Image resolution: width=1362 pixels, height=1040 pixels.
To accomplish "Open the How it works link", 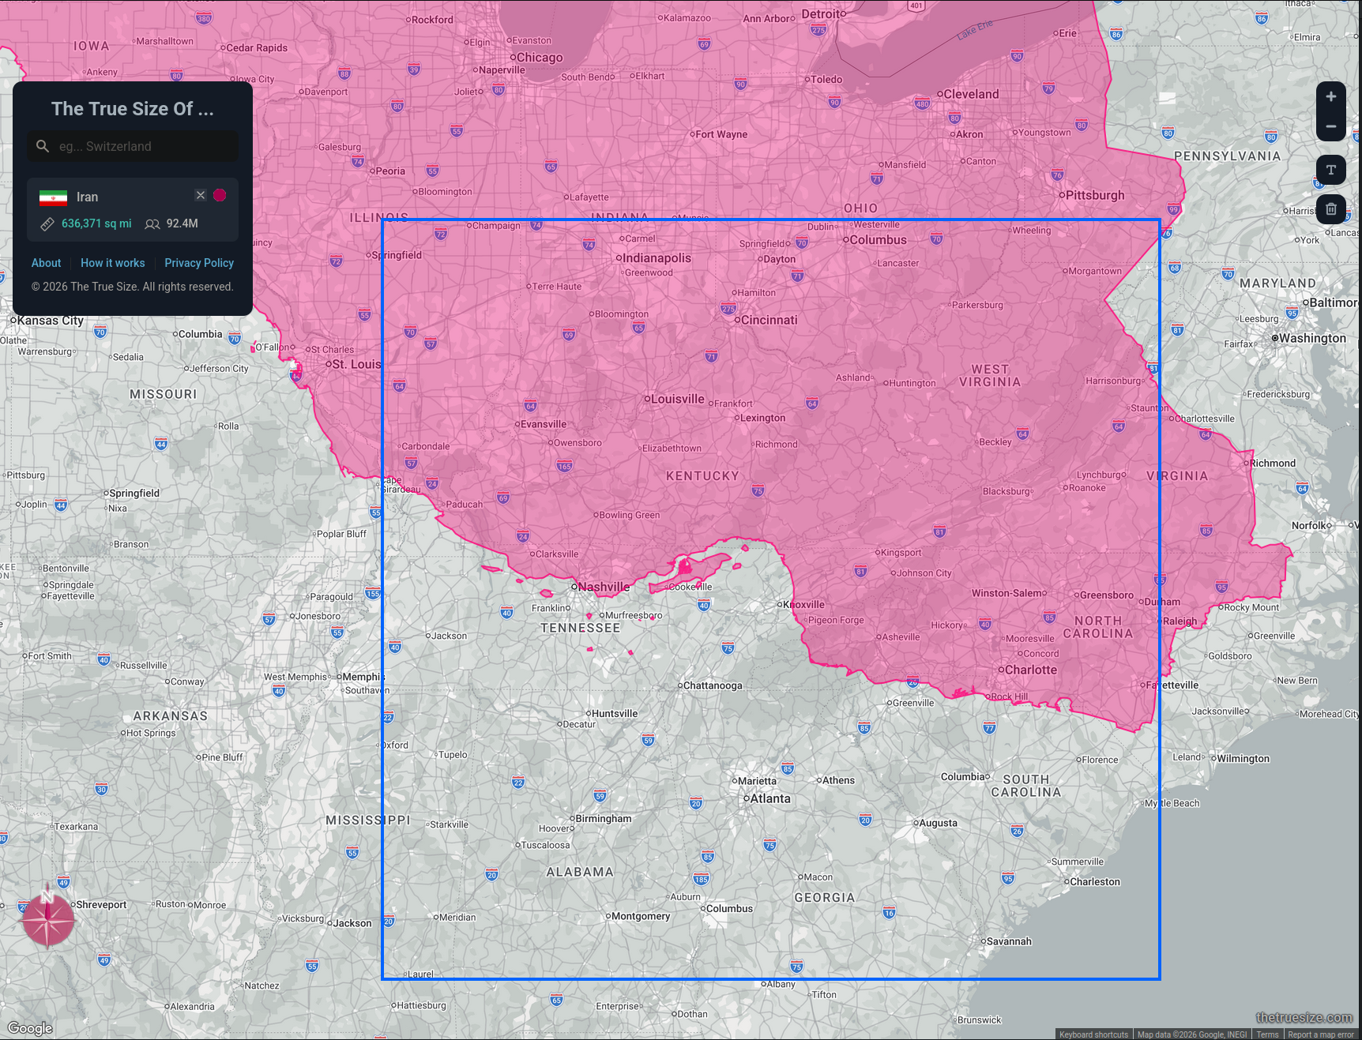I will tap(113, 263).
